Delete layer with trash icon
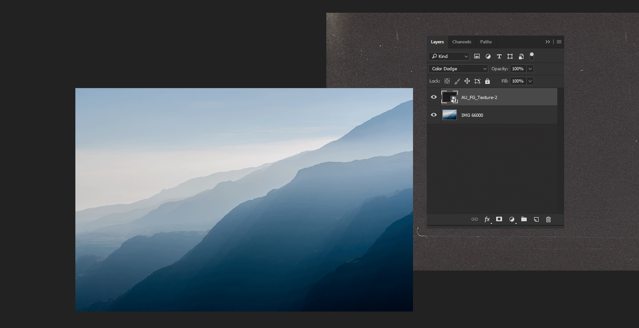This screenshot has height=328, width=639. (x=549, y=219)
